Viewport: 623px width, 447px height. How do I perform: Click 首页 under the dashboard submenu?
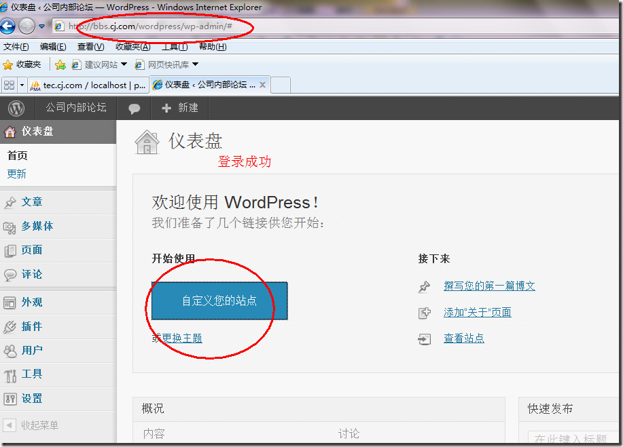(18, 156)
